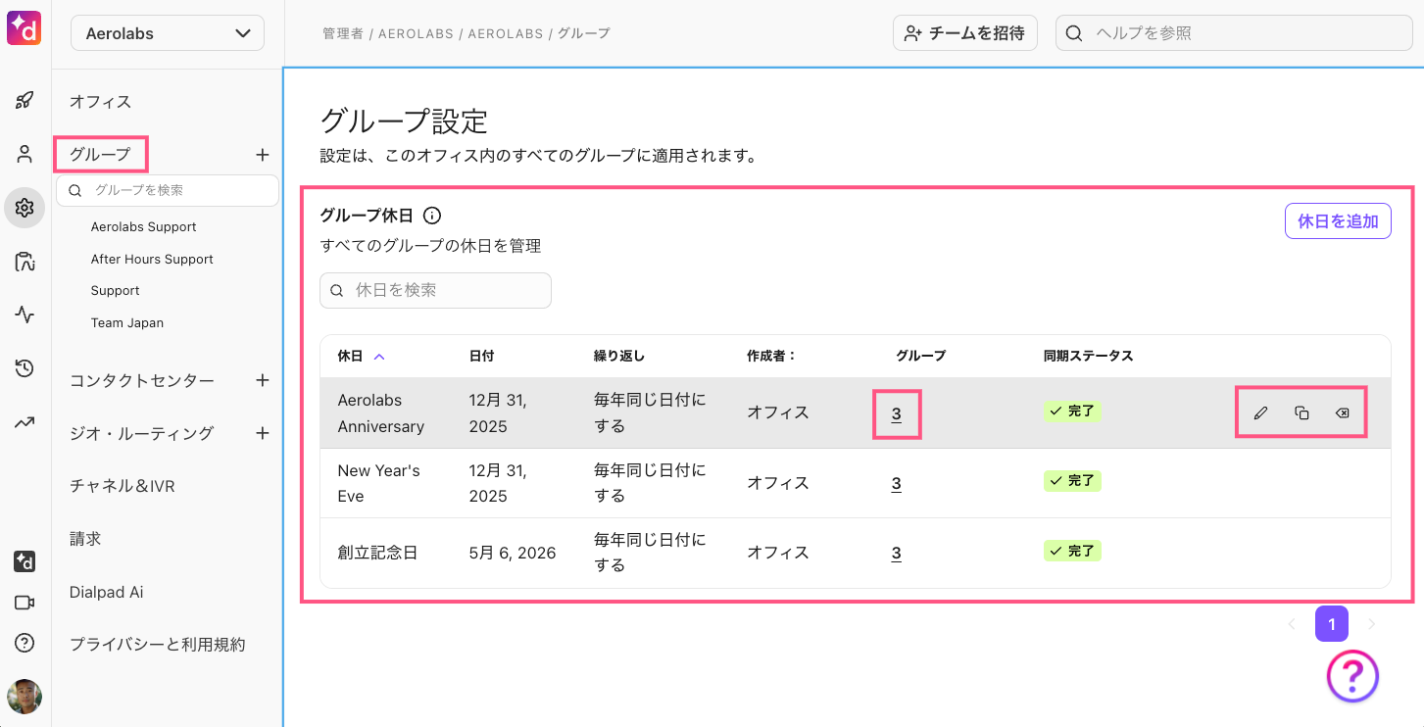Open group count link for New Year's Eve
The height and width of the screenshot is (727, 1424).
click(x=896, y=483)
